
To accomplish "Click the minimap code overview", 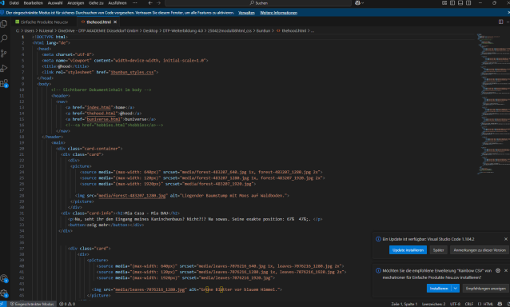I will (x=493, y=104).
